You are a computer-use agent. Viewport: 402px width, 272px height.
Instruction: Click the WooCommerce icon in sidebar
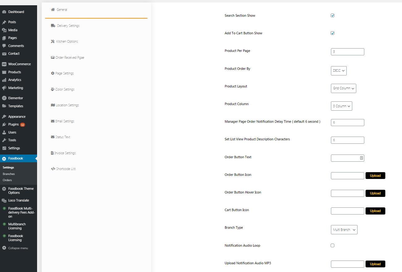point(4,64)
